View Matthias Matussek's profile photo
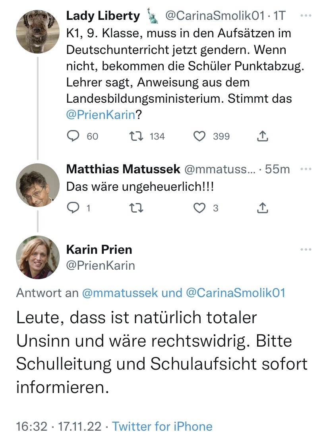This screenshot has width=329, height=441. [37, 185]
